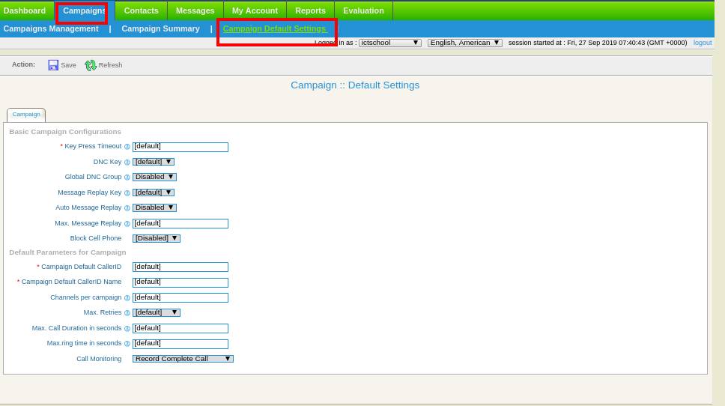The image size is (725, 406).
Task: Go to Campaigns Management
Action: [51, 28]
